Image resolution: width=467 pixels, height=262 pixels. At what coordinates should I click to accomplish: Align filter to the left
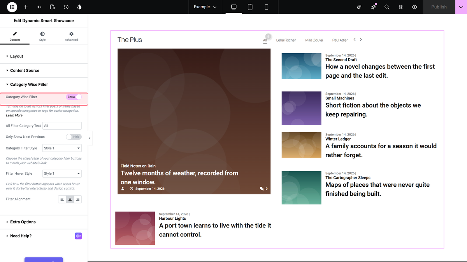(62, 199)
